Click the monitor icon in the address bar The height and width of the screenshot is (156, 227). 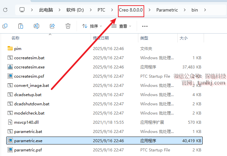click(22, 10)
